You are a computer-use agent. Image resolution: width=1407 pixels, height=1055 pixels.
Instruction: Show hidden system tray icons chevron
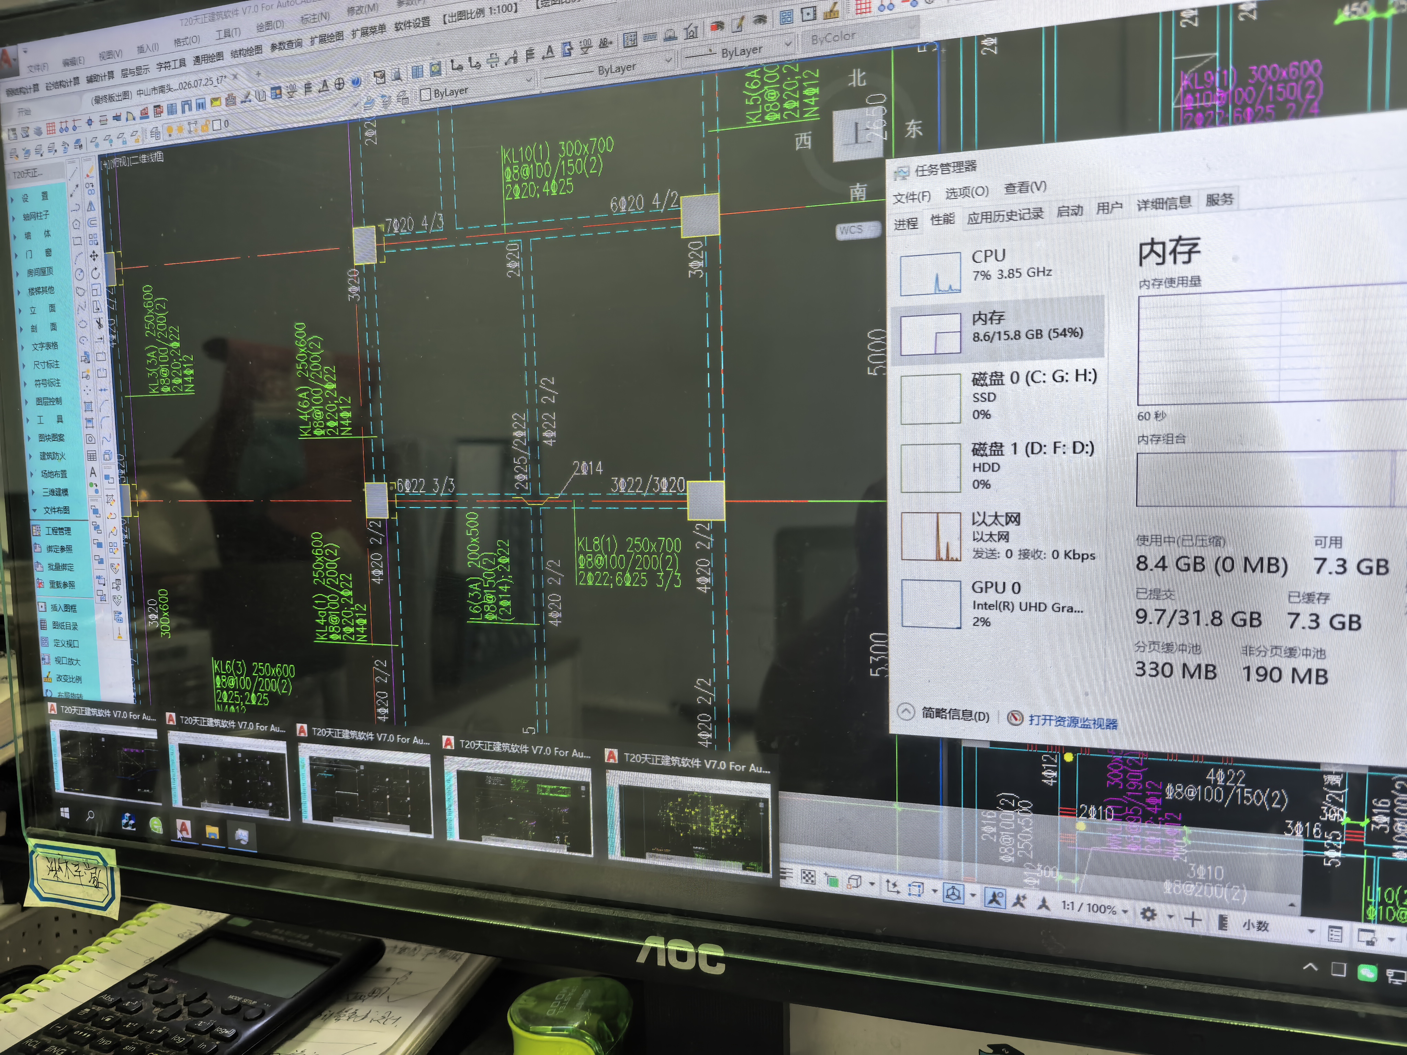coord(1310,967)
